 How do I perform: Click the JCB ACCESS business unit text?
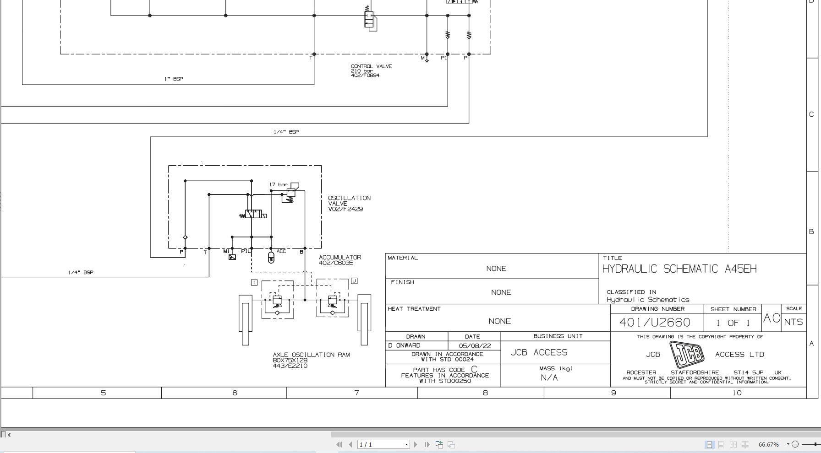tap(539, 352)
